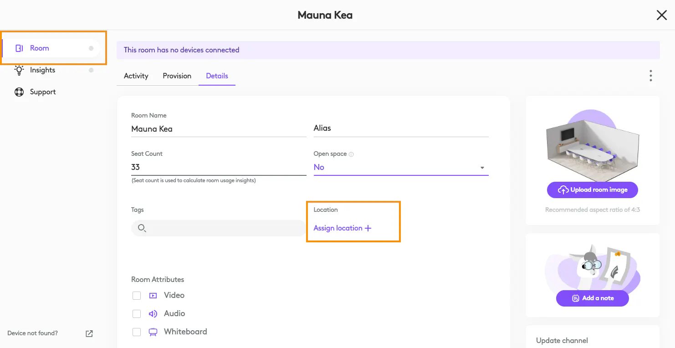Expand the Open space dropdown
The height and width of the screenshot is (348, 675).
pos(482,168)
